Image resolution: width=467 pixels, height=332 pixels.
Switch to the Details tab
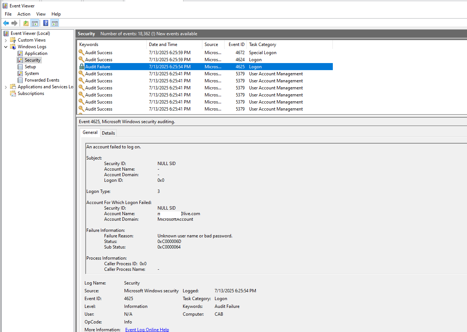[108, 133]
